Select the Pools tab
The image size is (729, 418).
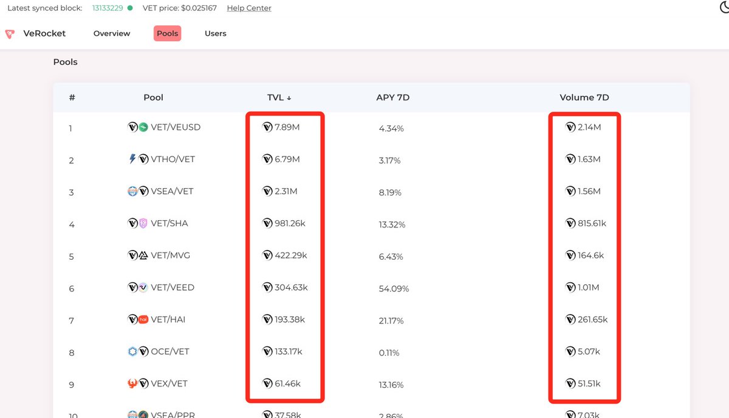[167, 33]
